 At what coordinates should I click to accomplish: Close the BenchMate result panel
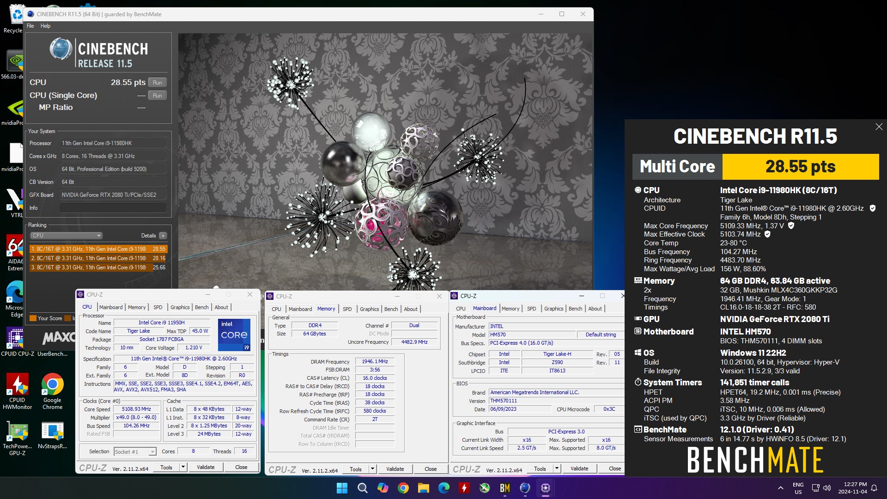[879, 127]
